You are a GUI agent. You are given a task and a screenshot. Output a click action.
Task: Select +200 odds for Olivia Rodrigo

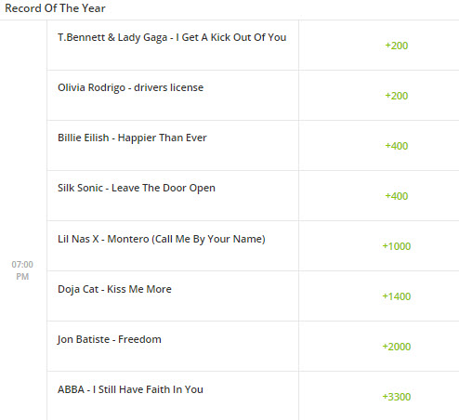[396, 96]
